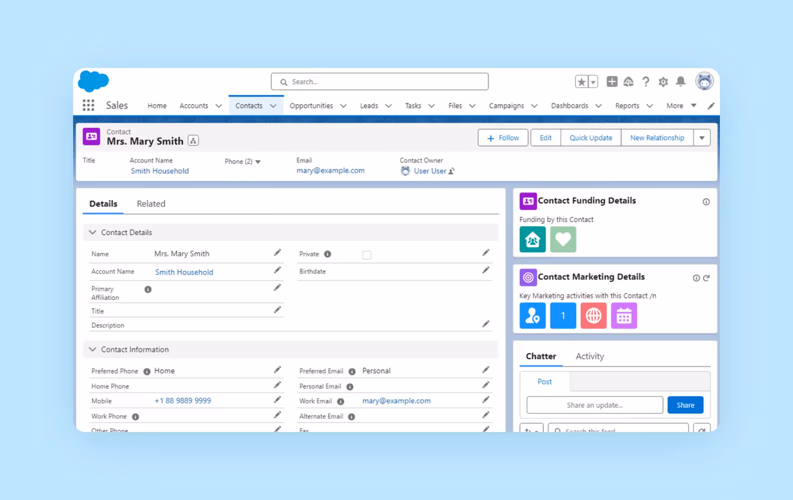Open the App Launcher grid icon
793x500 pixels.
[88, 105]
